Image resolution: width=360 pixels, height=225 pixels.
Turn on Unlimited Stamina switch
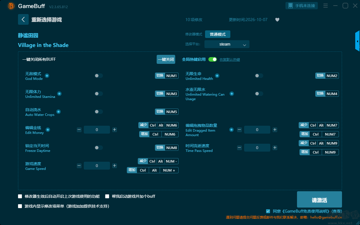(x=99, y=94)
